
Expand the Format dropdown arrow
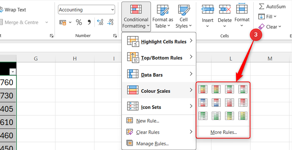(x=242, y=26)
